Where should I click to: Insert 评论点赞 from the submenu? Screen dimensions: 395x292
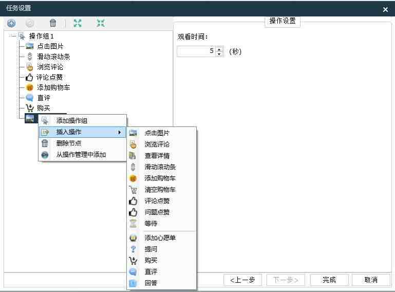162,201
